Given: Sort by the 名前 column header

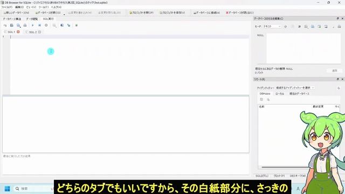Looking at the screenshot, I should (261, 107).
